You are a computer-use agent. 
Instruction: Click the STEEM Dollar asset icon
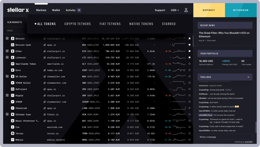coord(12,83)
